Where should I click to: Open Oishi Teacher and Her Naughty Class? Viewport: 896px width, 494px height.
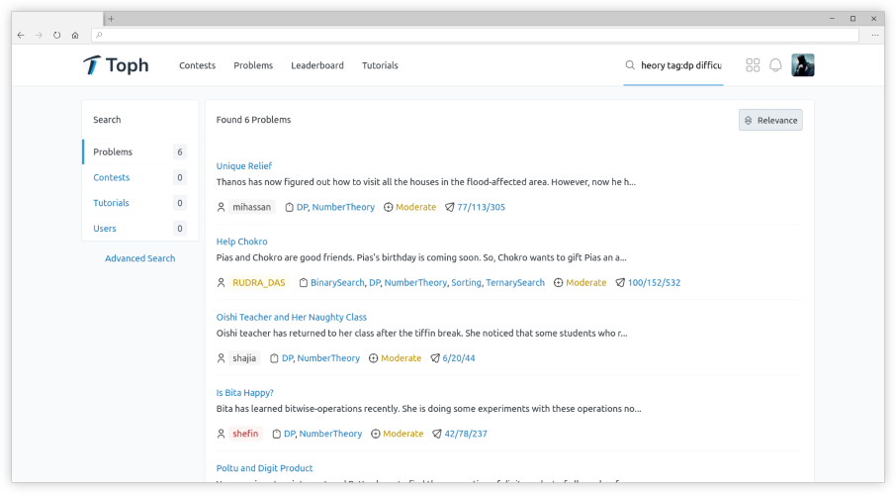pos(292,317)
